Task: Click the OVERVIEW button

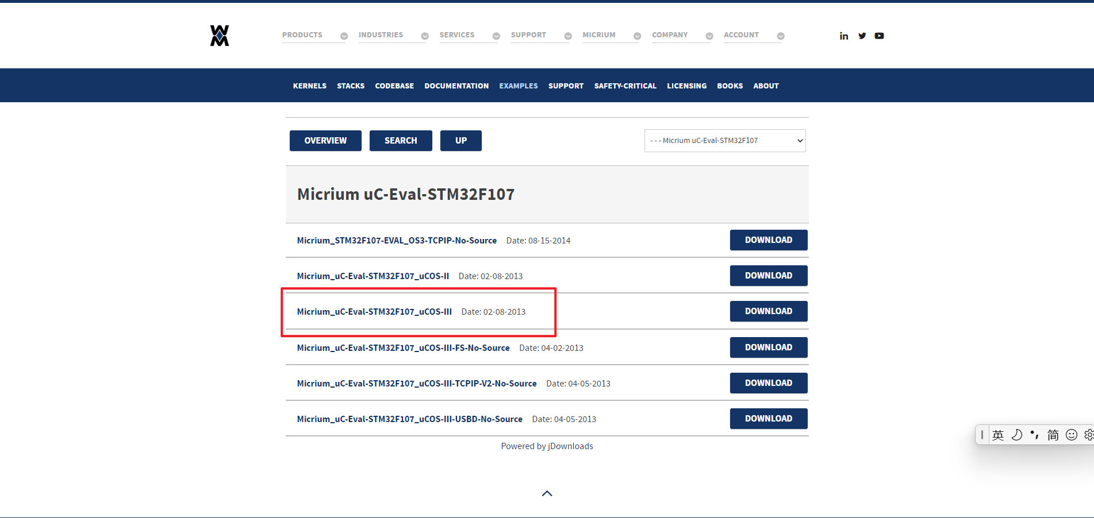Action: [325, 140]
